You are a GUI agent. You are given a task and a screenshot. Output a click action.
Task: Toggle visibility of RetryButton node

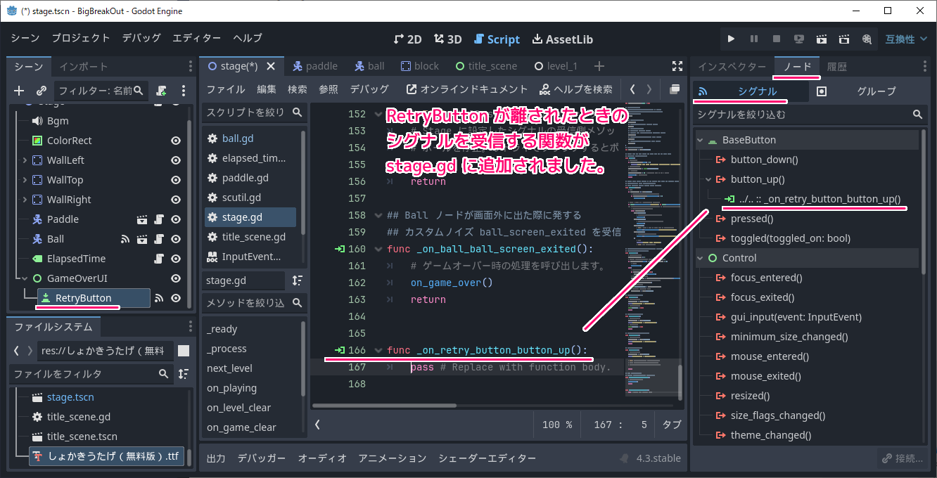(x=176, y=298)
